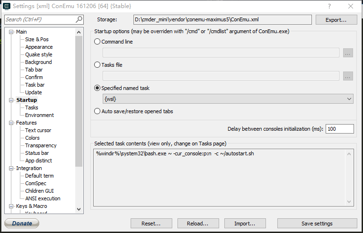
Task: Open Children GUI settings
Action: 39,191
